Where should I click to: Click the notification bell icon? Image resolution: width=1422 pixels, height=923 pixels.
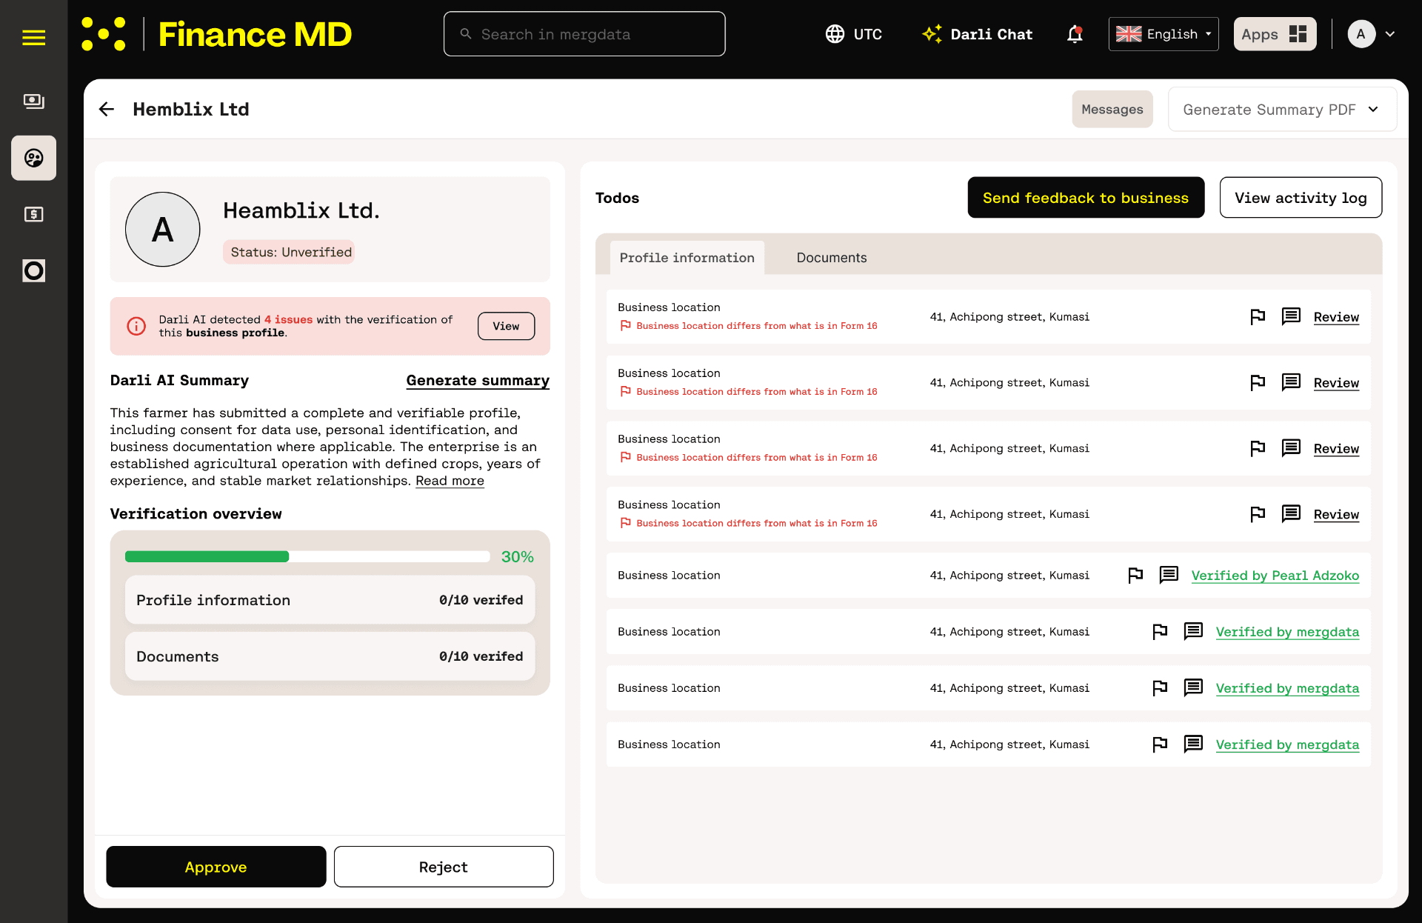coord(1075,34)
